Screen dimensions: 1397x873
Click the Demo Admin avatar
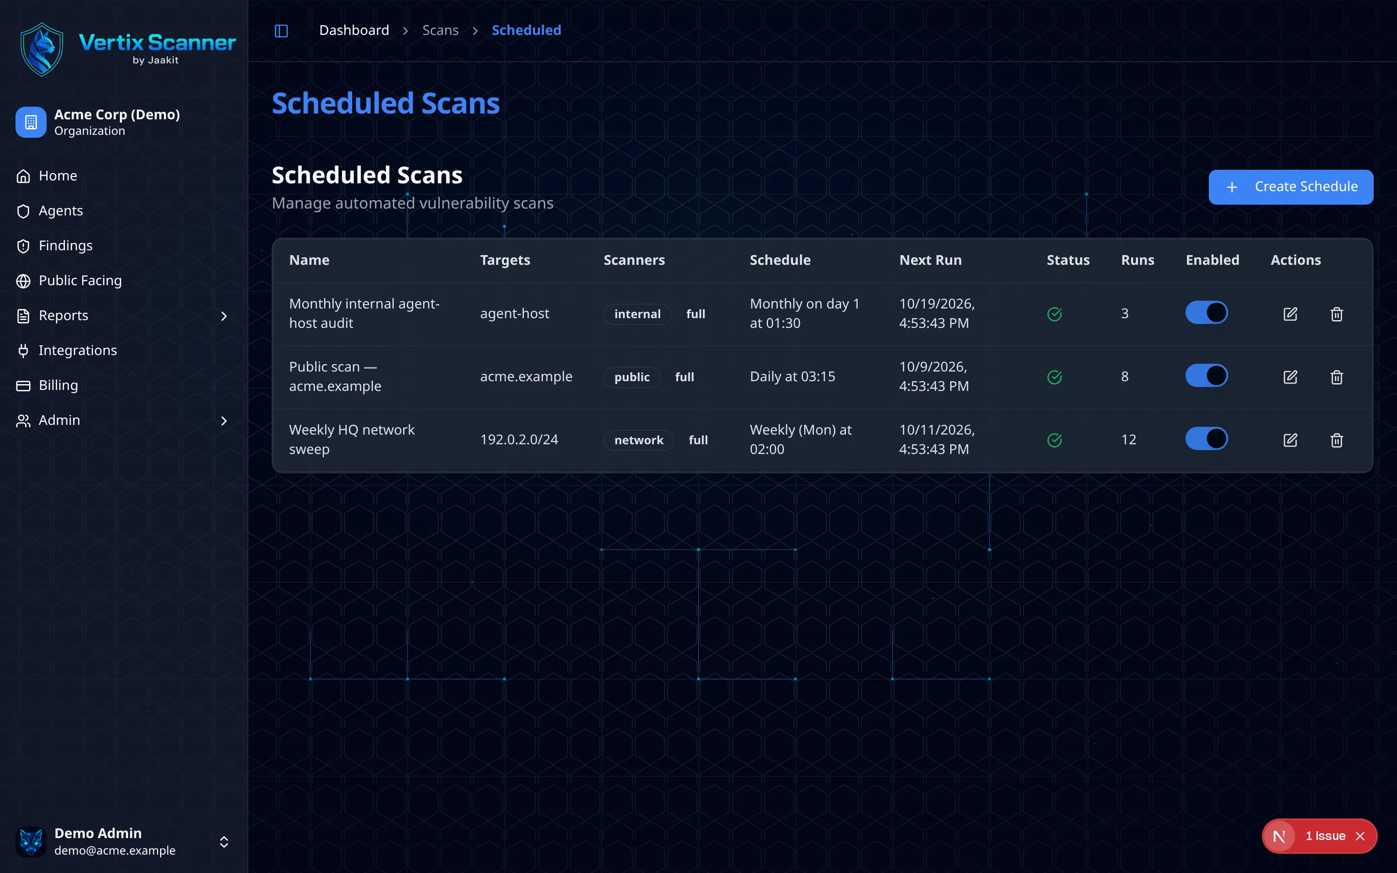[x=31, y=841]
